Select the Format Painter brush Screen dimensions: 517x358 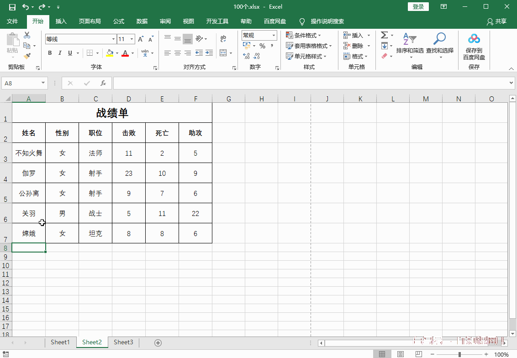coord(27,56)
